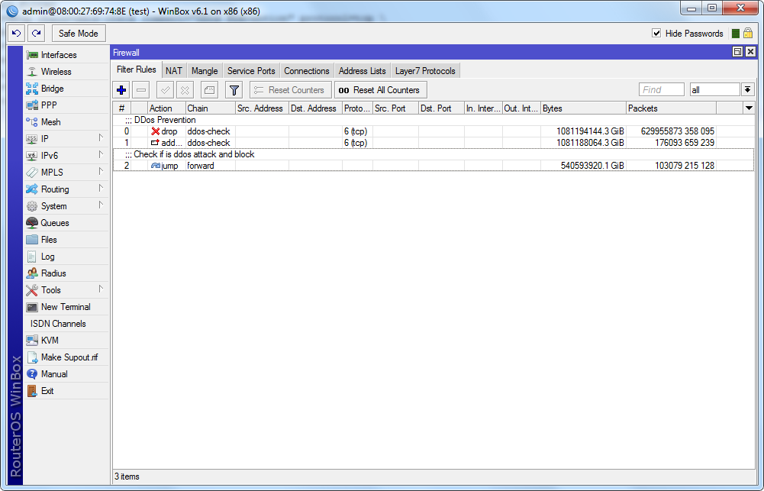The width and height of the screenshot is (764, 491).
Task: Remove rule using the minus button
Action: tap(140, 90)
